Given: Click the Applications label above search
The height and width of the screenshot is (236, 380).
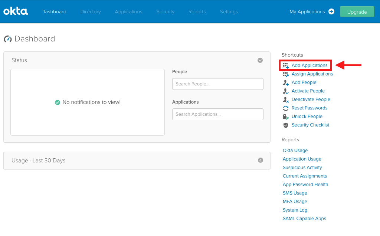Looking at the screenshot, I should 186,102.
